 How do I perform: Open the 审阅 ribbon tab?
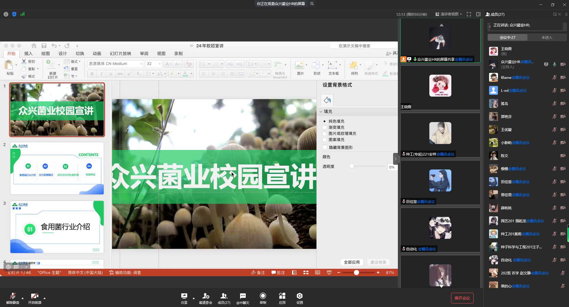pos(144,54)
